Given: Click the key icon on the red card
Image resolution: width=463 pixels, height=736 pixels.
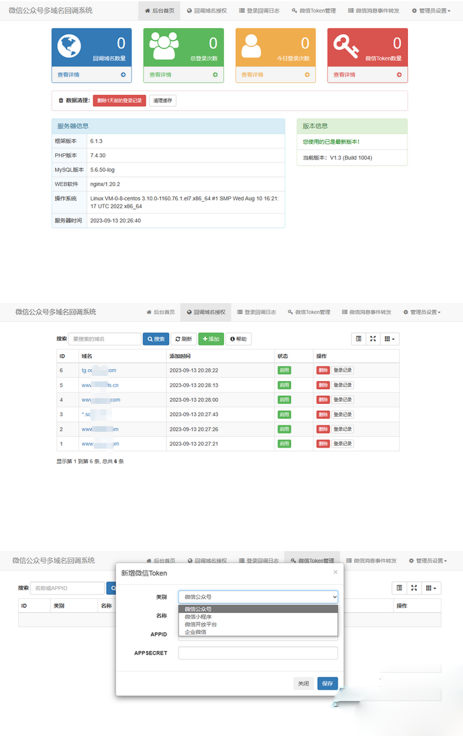Looking at the screenshot, I should [x=348, y=46].
